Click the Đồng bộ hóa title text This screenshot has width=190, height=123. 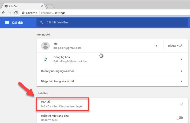(x=62, y=57)
